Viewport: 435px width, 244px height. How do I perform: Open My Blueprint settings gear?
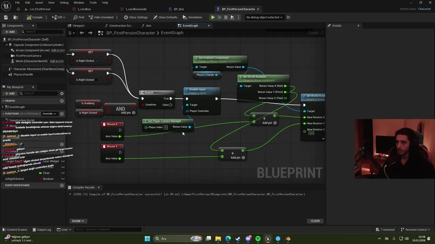point(62,94)
